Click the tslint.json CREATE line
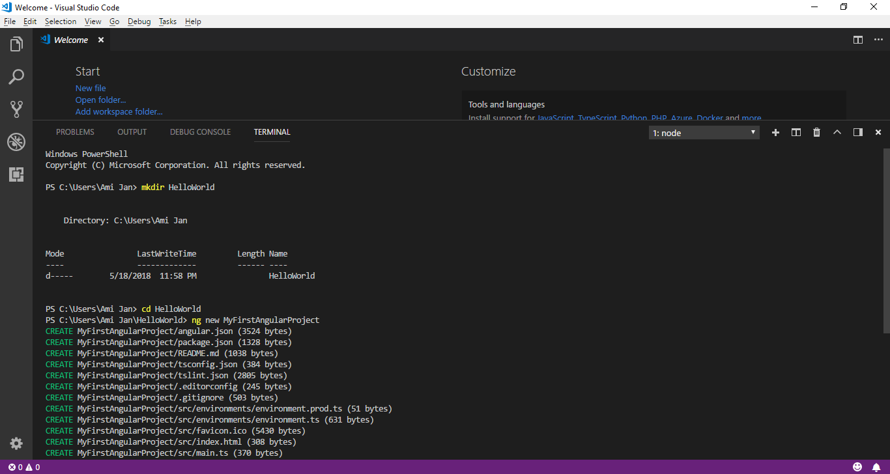 pyautogui.click(x=166, y=376)
